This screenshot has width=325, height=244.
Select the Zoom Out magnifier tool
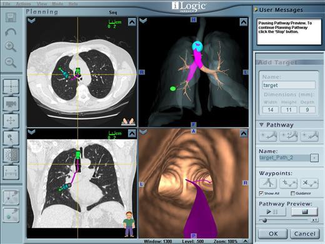pos(11,63)
